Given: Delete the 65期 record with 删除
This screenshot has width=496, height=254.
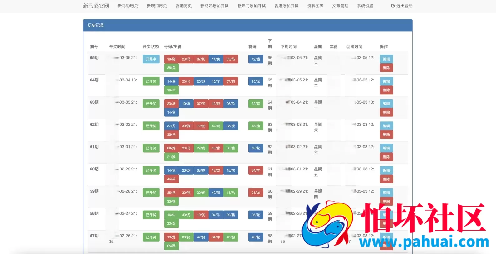Looking at the screenshot, I should tap(386, 68).
